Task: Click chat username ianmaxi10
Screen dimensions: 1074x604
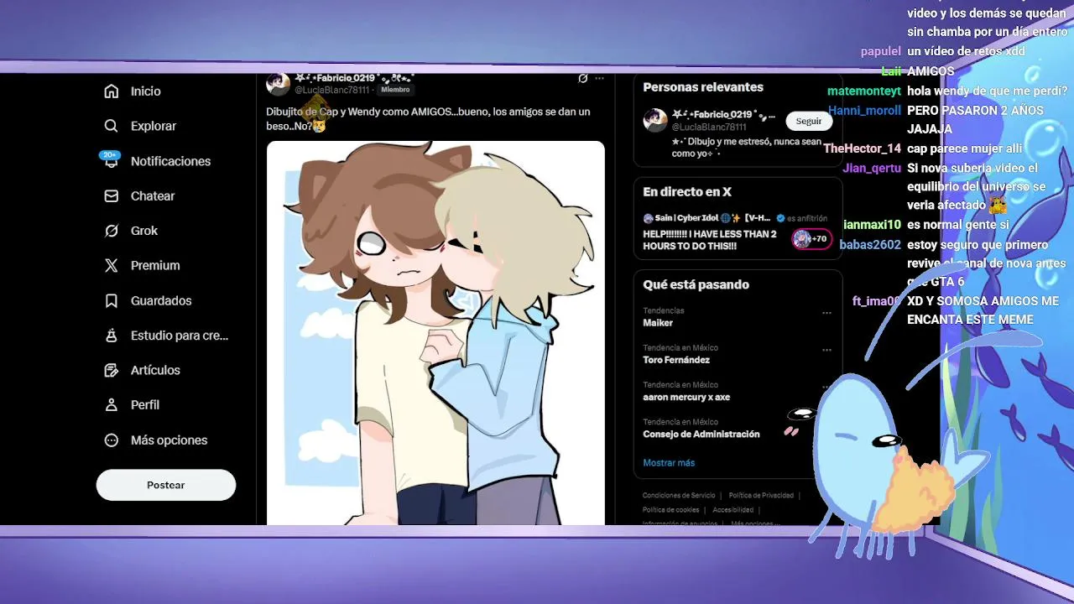Action: 872,225
